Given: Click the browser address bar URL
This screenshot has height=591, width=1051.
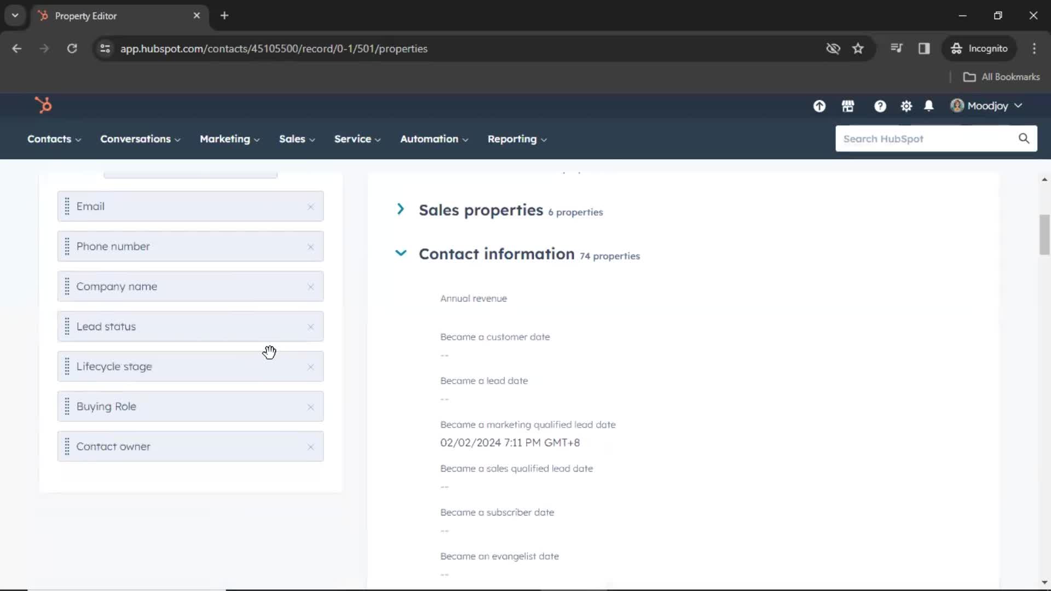Looking at the screenshot, I should tap(274, 48).
